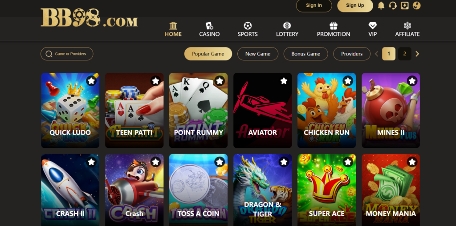Click the Sign In button

(x=314, y=5)
